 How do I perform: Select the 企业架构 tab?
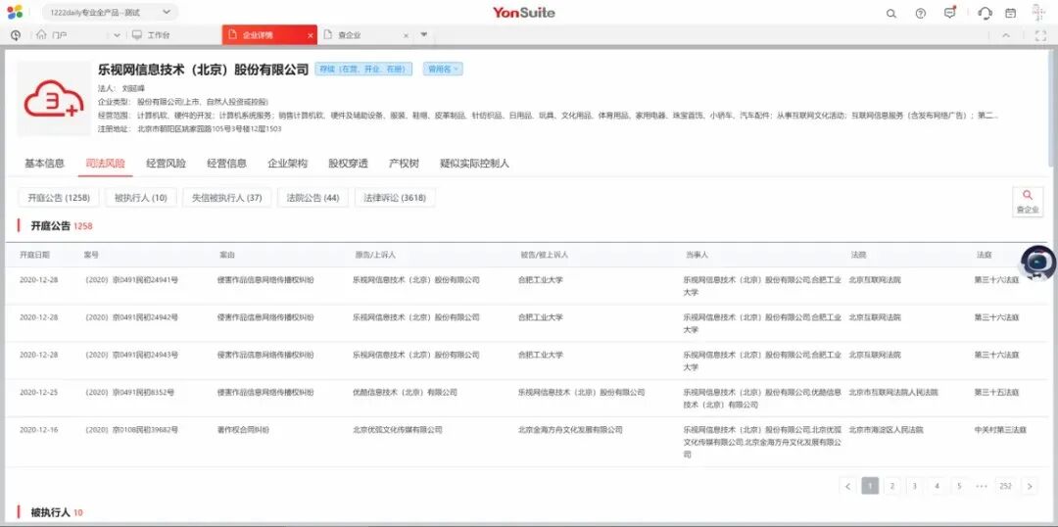287,164
